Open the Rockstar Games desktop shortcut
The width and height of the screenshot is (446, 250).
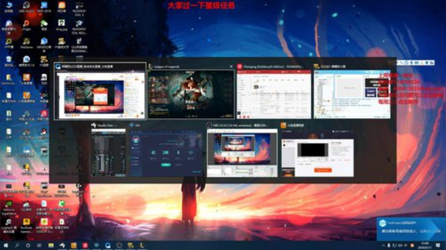tap(26, 226)
